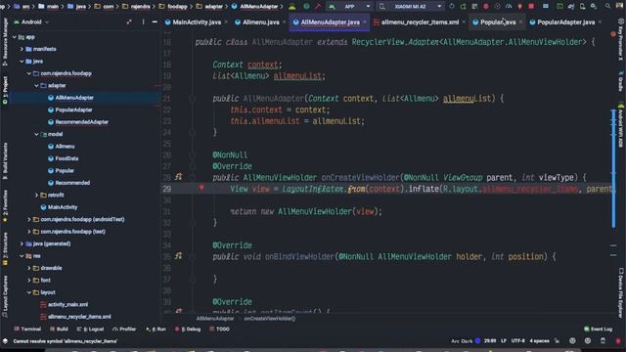Open the Debug tool window

(188, 330)
